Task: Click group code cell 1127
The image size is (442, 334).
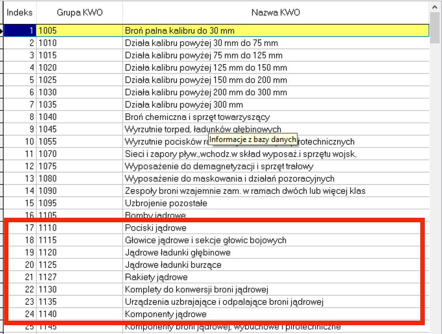Action: (80, 277)
